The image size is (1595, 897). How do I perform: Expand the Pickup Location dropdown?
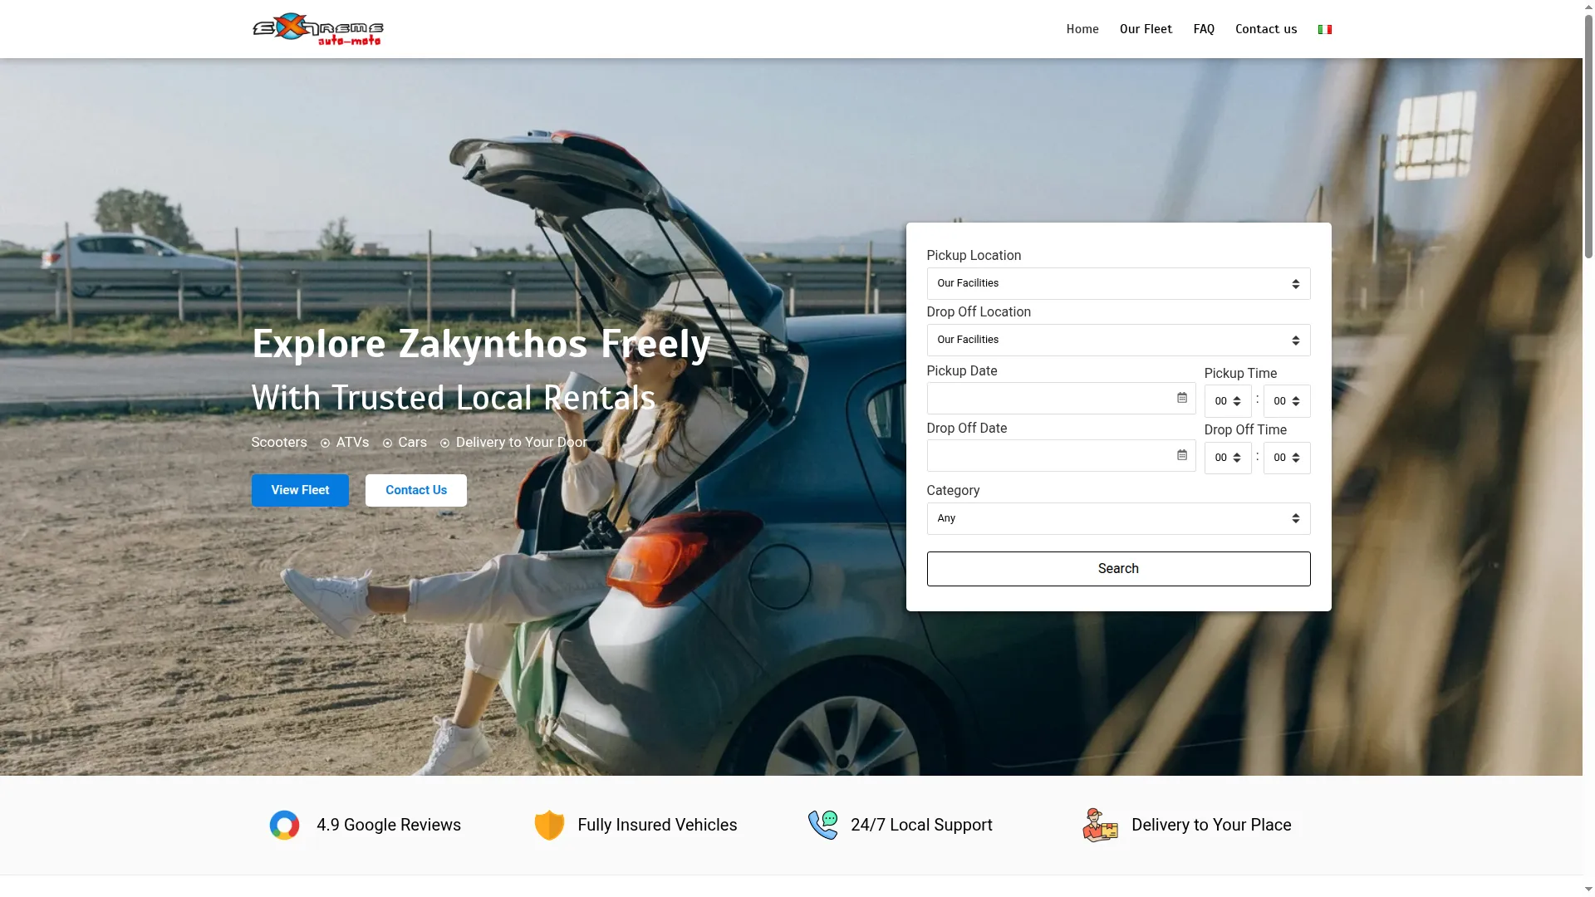[1118, 283]
